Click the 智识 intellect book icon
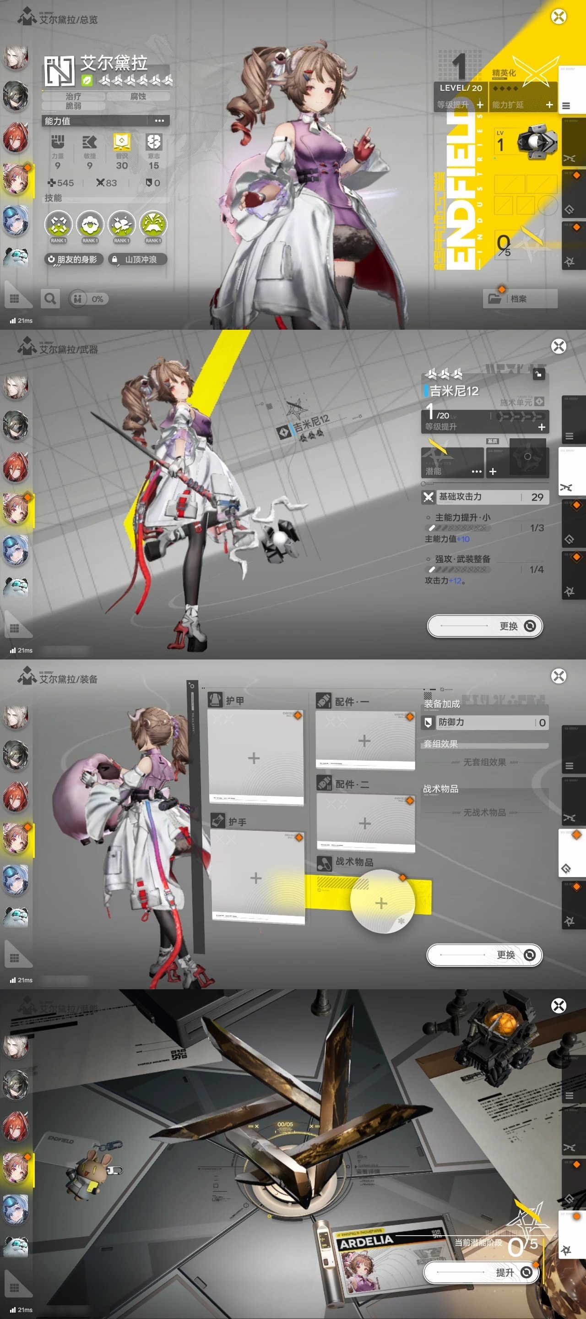 122,142
